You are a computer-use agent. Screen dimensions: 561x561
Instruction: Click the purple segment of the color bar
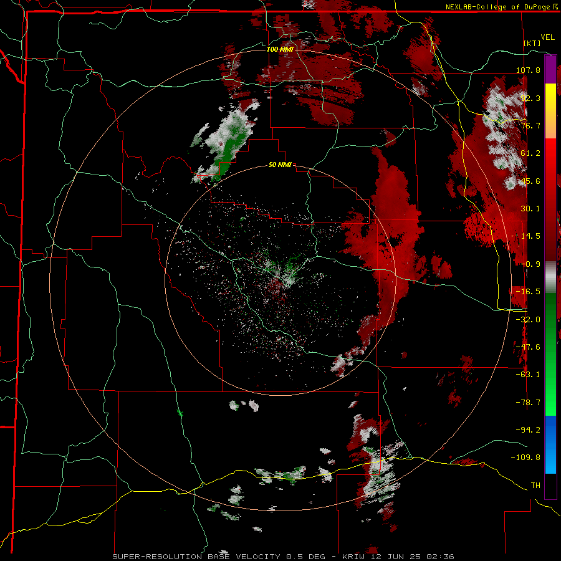coord(550,69)
